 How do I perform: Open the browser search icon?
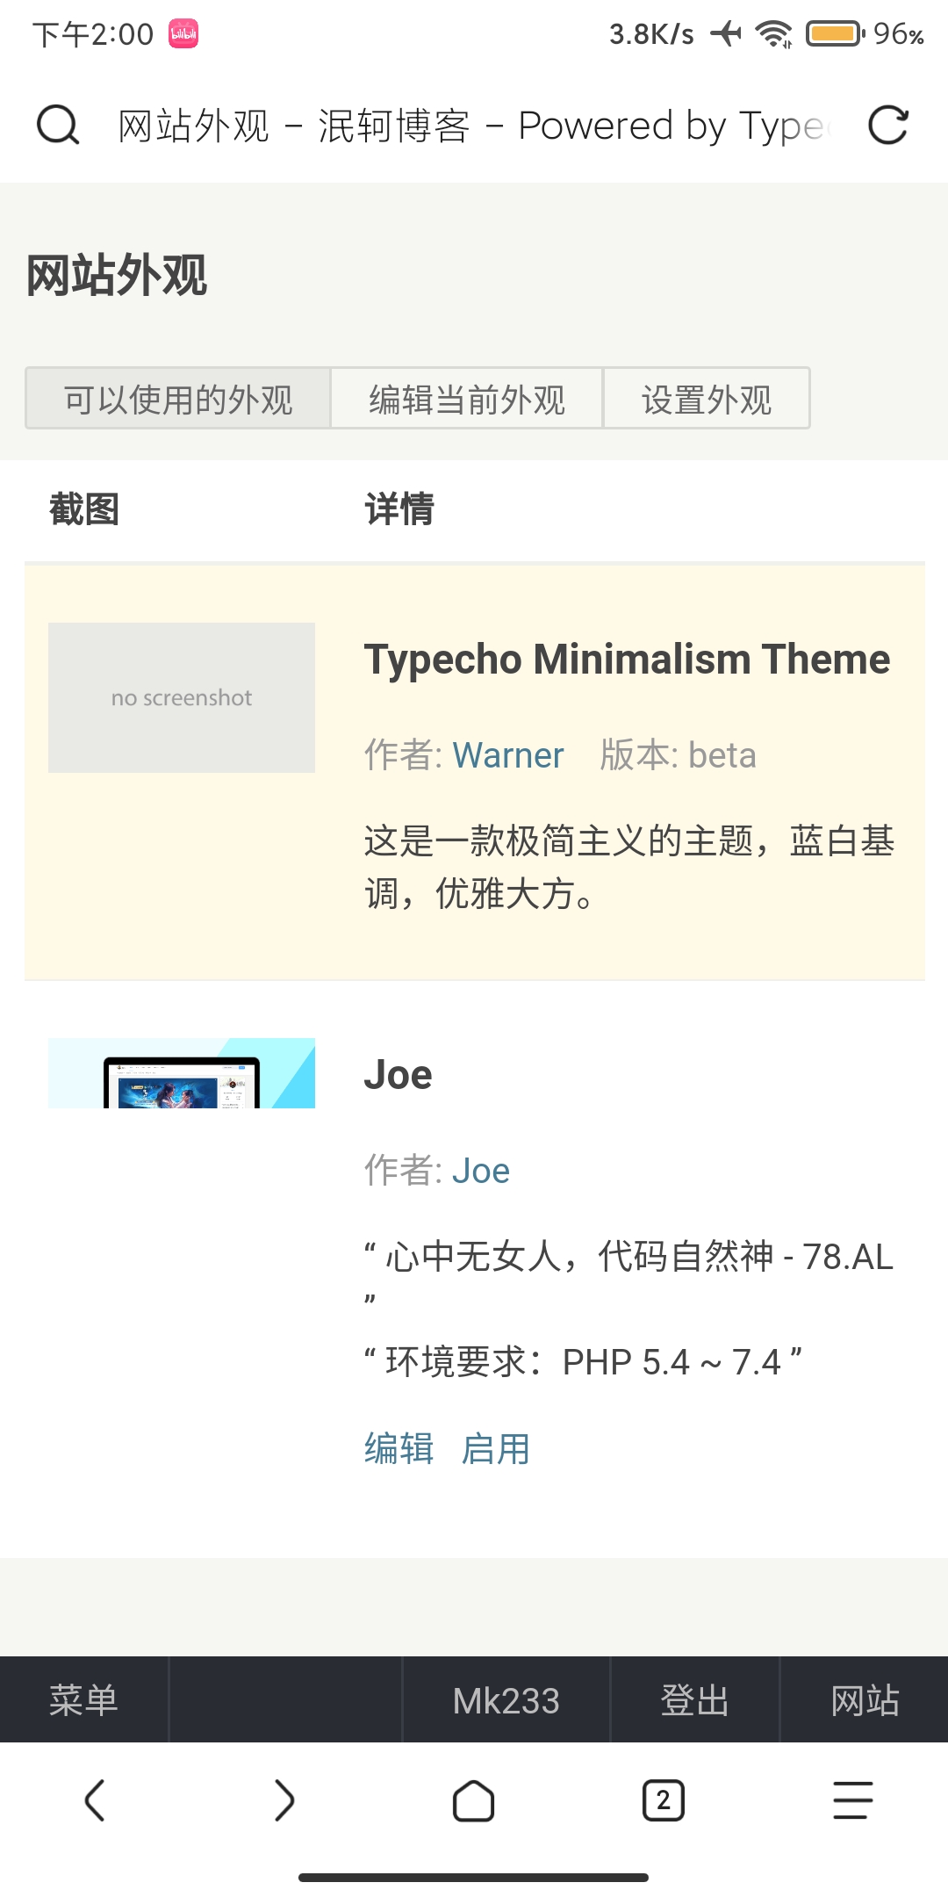click(56, 126)
